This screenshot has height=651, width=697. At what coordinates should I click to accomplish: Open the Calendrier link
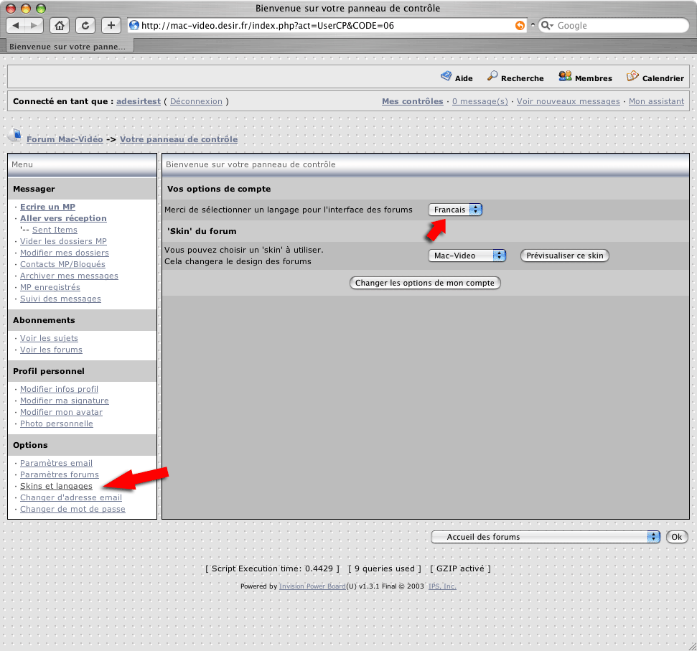click(663, 78)
